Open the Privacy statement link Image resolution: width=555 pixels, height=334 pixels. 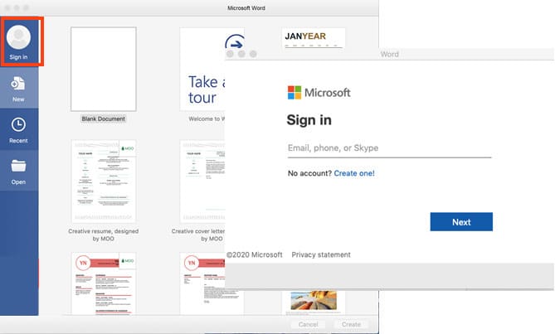pyautogui.click(x=321, y=254)
